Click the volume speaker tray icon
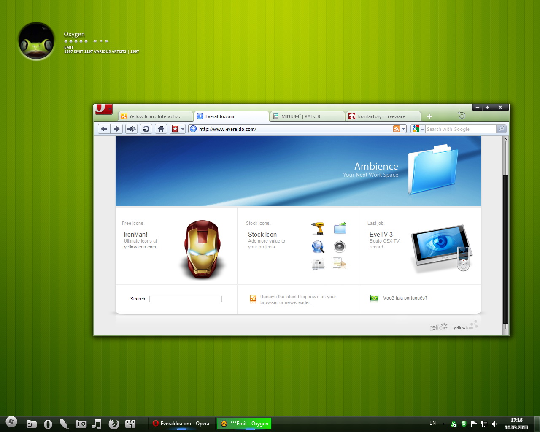Image resolution: width=540 pixels, height=432 pixels. [494, 424]
